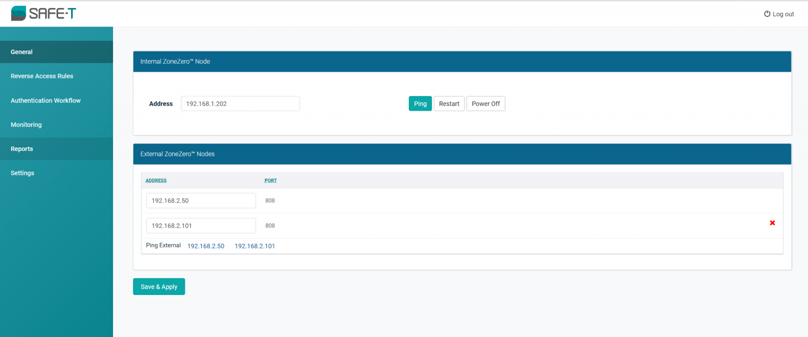Navigate to Monitoring
The image size is (808, 337).
57,124
